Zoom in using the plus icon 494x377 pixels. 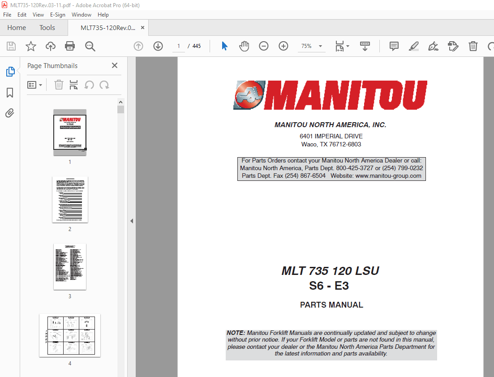pyautogui.click(x=283, y=46)
